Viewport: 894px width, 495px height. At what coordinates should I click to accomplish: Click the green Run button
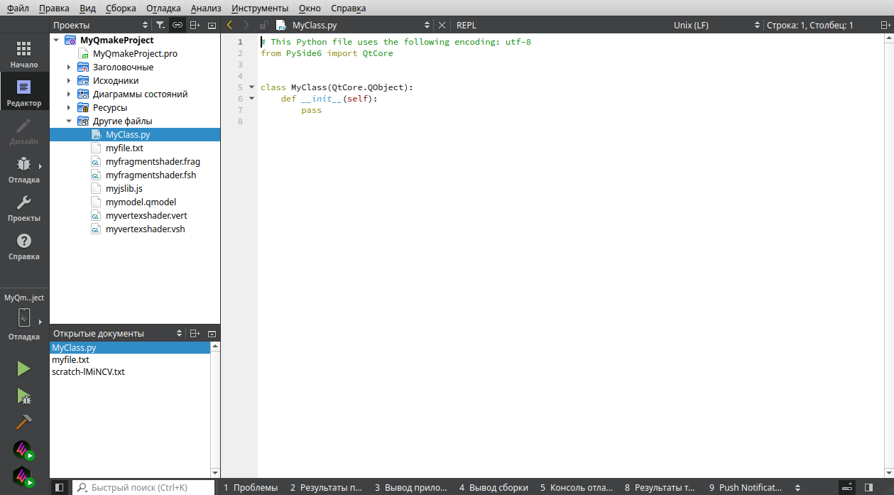(23, 368)
